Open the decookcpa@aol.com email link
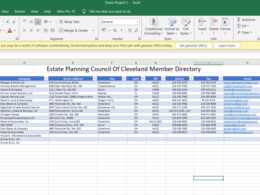This screenshot has height=195, width=260. 236,100
